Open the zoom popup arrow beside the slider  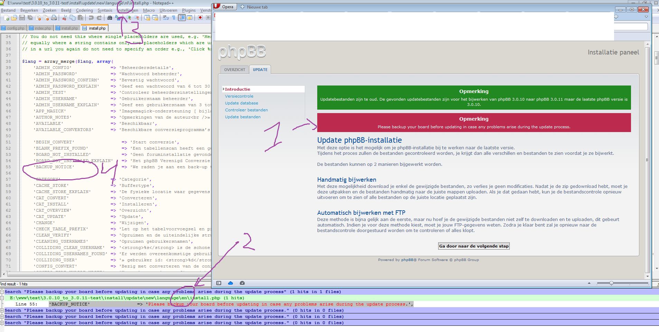point(589,283)
